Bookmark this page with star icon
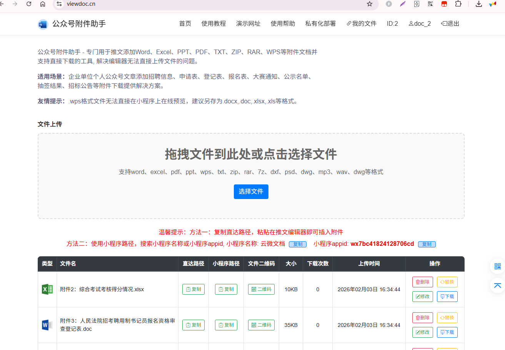This screenshot has height=350, width=505. 370,4
